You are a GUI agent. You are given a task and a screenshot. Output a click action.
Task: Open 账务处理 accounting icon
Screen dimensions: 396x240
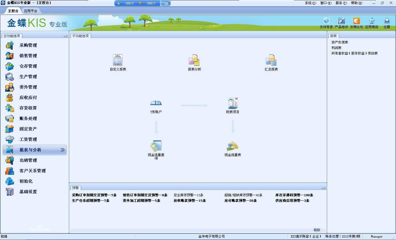10,118
